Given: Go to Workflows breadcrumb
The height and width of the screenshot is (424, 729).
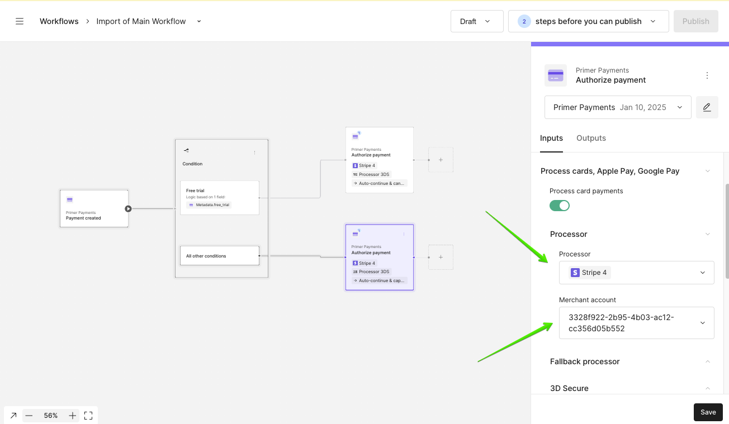Looking at the screenshot, I should click(59, 21).
